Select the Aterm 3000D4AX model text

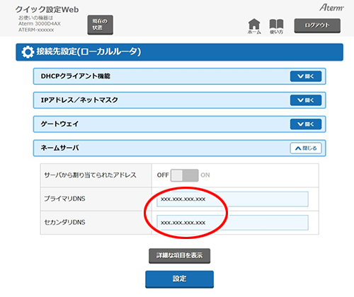click(40, 23)
